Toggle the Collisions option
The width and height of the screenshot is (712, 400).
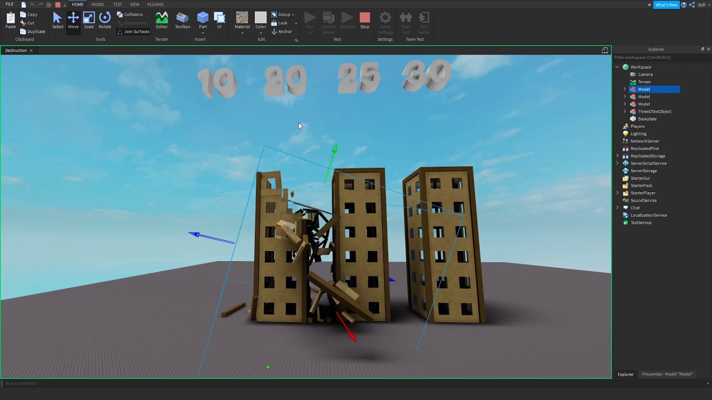click(130, 14)
